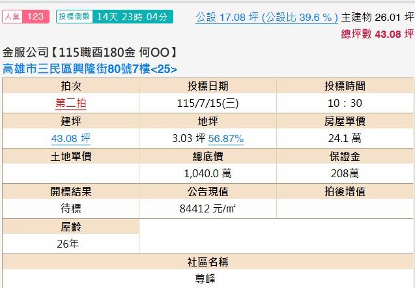415x288 pixels.
Task: Click the 地坪 header cell
Action: (208, 121)
